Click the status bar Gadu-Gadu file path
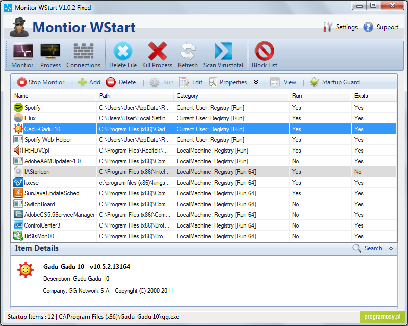This screenshot has height=326, width=408. pos(119,317)
